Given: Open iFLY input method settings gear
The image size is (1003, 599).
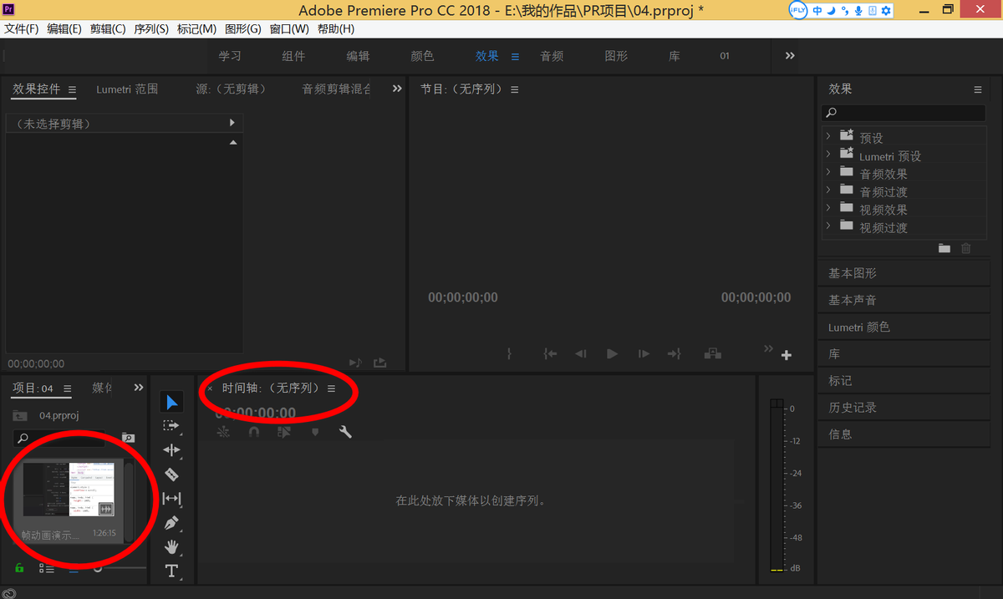Looking at the screenshot, I should pyautogui.click(x=887, y=10).
